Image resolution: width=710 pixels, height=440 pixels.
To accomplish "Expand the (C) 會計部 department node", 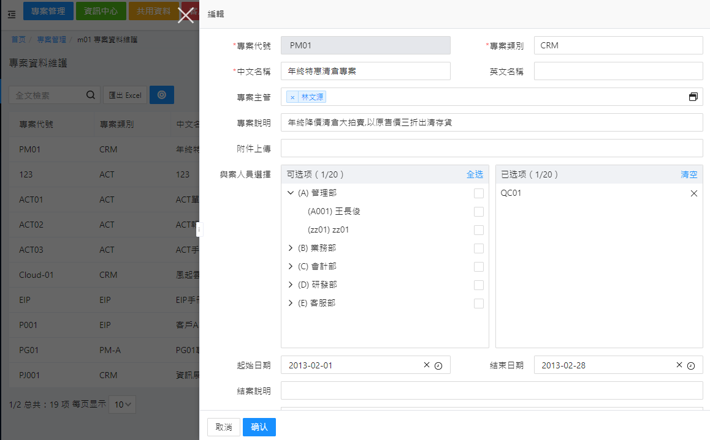I will pyautogui.click(x=291, y=267).
